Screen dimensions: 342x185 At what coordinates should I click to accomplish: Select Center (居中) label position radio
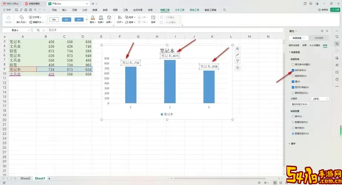pos(293,116)
